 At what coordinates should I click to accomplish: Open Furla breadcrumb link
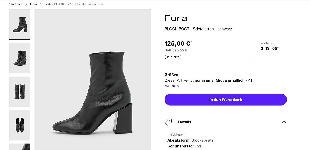pos(34,4)
